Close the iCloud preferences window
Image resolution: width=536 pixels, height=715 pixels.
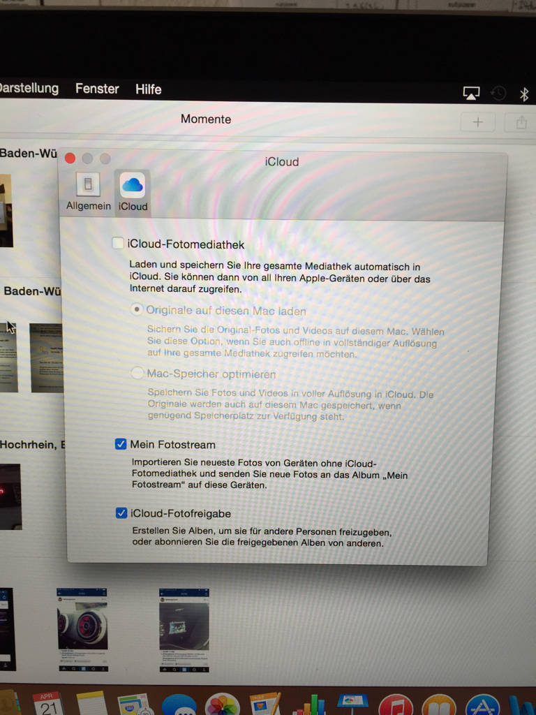click(x=70, y=159)
